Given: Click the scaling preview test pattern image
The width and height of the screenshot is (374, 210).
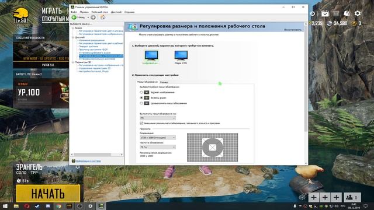Looking at the screenshot, I should [x=212, y=147].
